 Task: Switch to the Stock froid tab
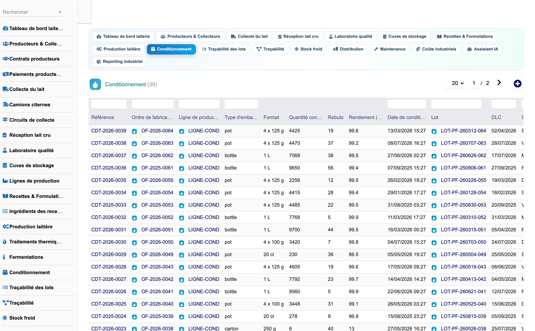(308, 49)
